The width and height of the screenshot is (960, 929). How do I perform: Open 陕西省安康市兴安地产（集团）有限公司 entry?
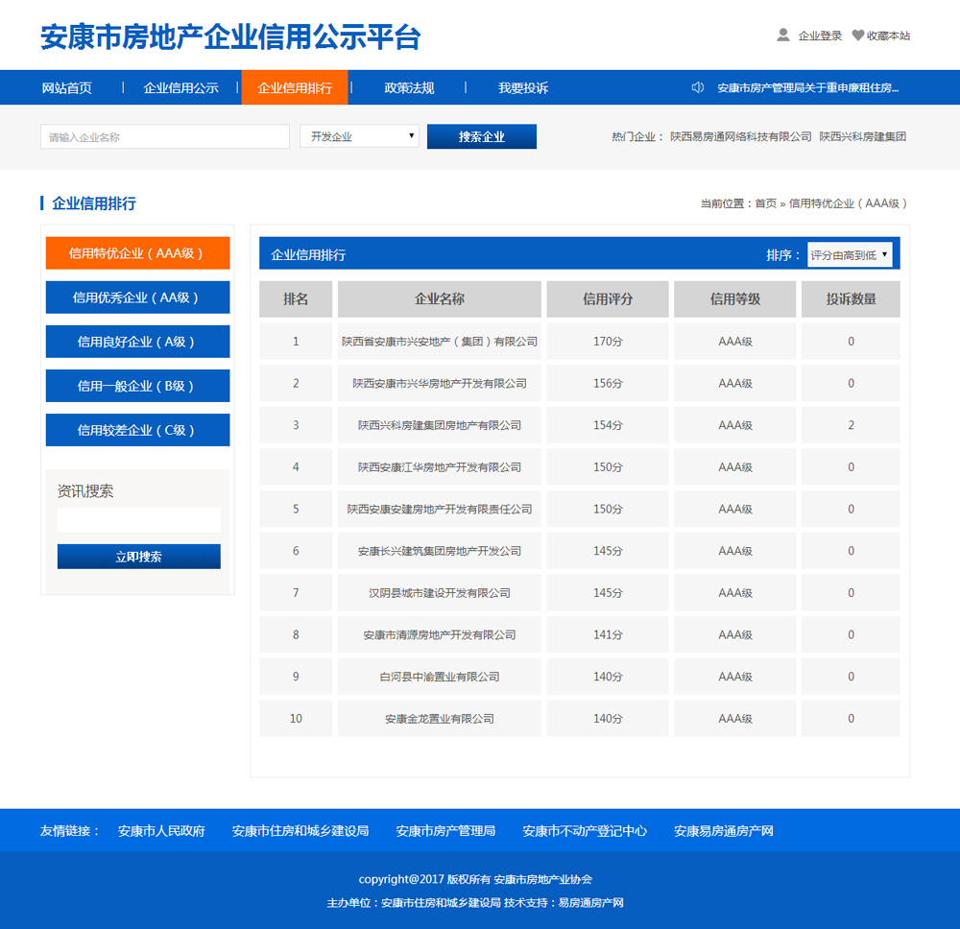pyautogui.click(x=439, y=342)
